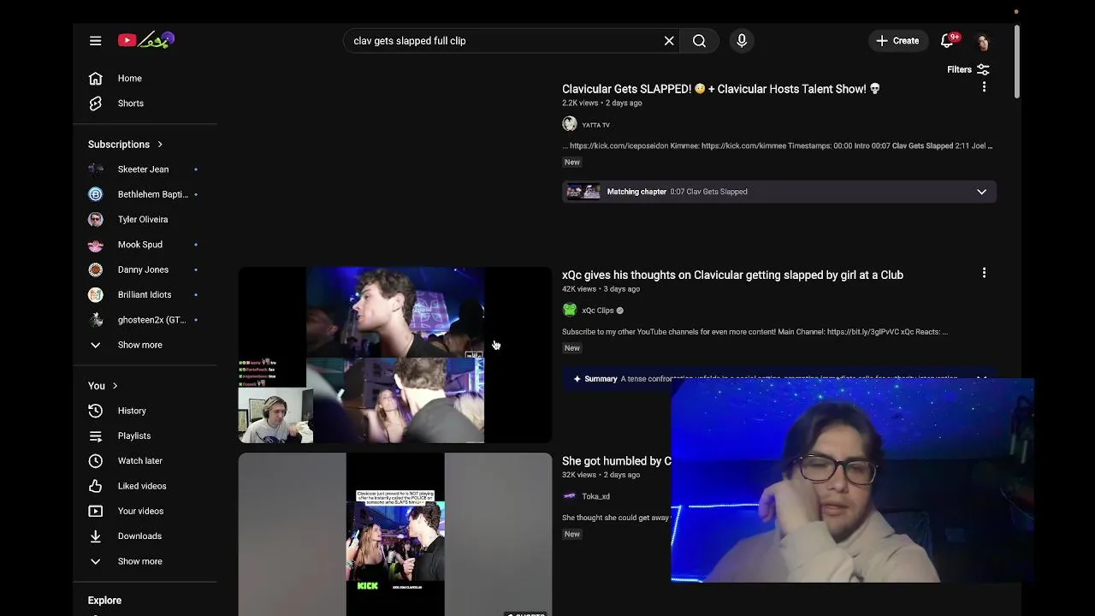Open options menu for Clavicular Gets SLAPPED video
The image size is (1095, 616).
(x=984, y=86)
